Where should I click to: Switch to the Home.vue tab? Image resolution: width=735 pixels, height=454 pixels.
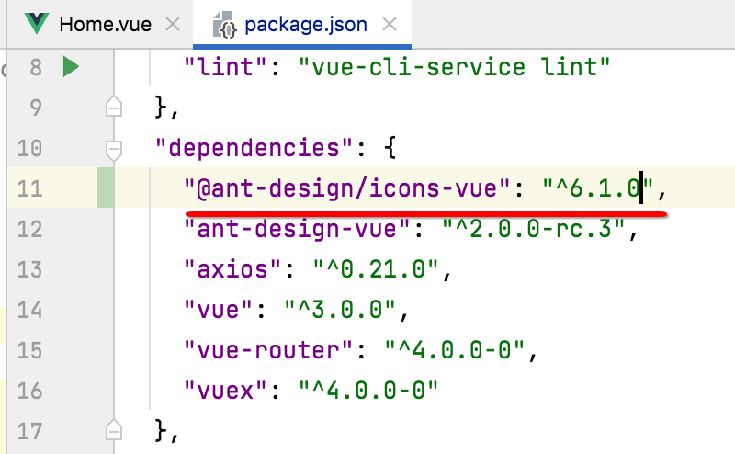[x=105, y=25]
